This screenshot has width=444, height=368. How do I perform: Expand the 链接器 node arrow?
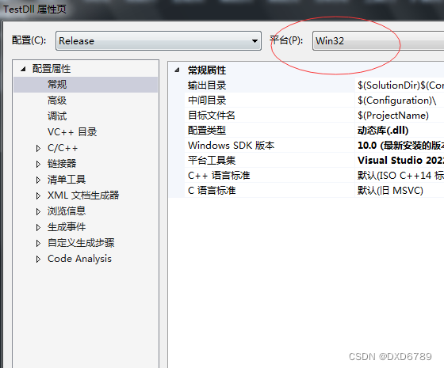[x=38, y=164]
